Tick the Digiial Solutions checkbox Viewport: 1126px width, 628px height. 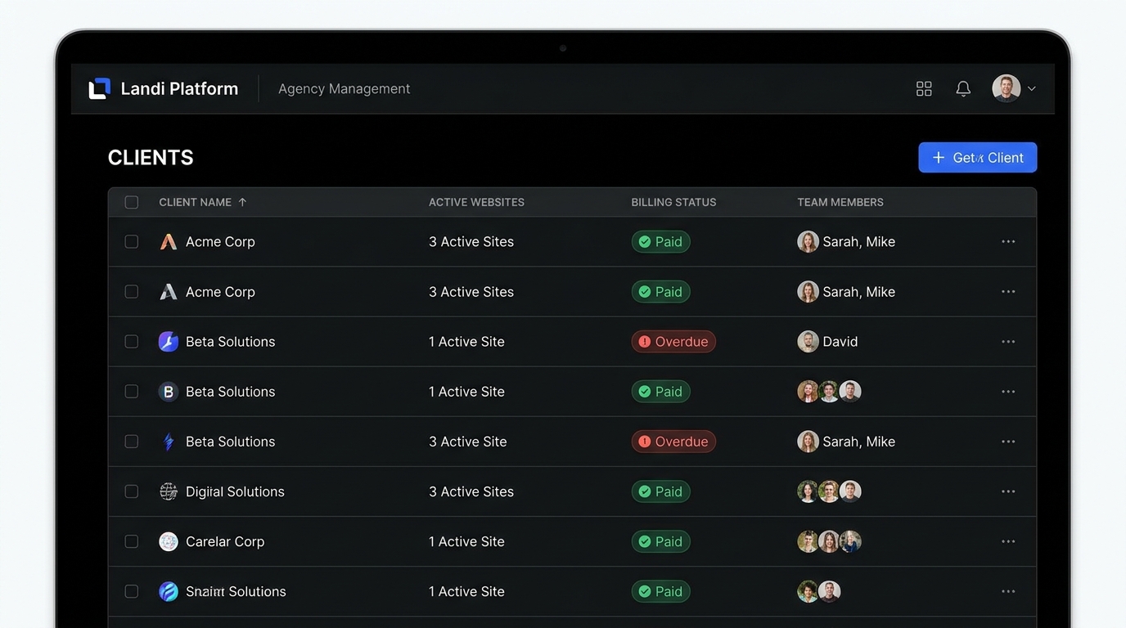pos(132,491)
